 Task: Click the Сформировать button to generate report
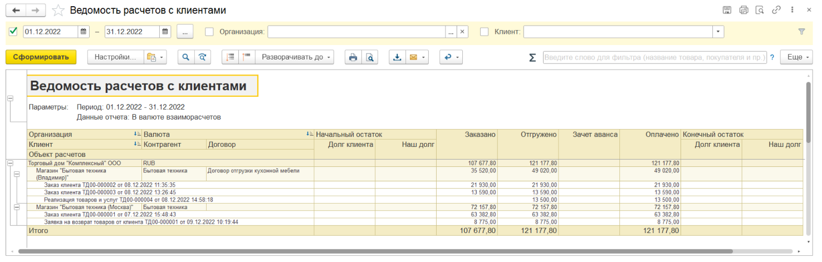(x=41, y=57)
